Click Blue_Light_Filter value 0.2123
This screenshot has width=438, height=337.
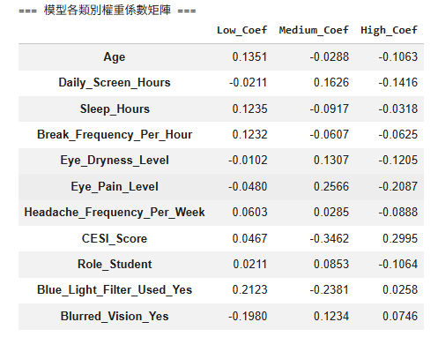click(249, 289)
